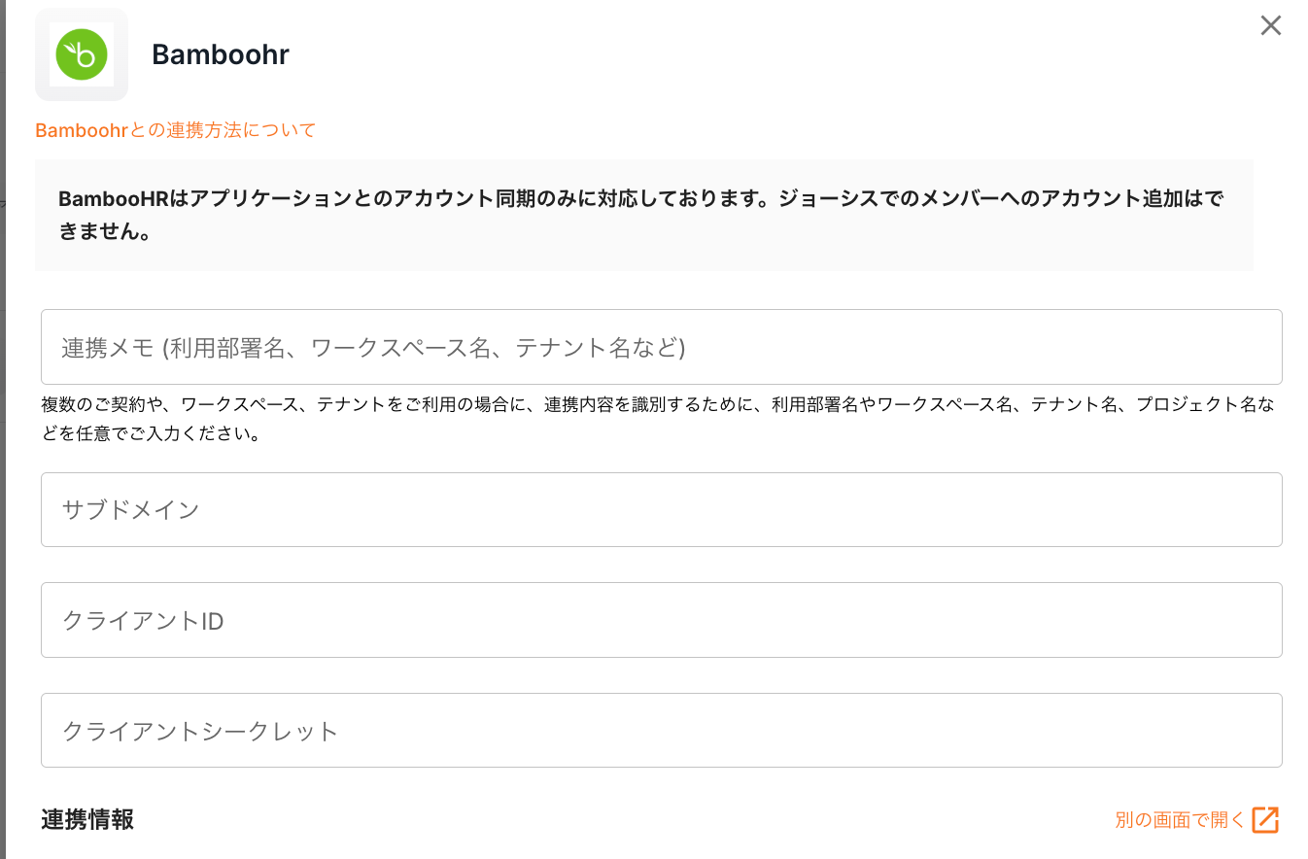This screenshot has height=859, width=1308.
Task: Click the external-link icon beside 別の画面で開く
Action: pyautogui.click(x=1265, y=820)
